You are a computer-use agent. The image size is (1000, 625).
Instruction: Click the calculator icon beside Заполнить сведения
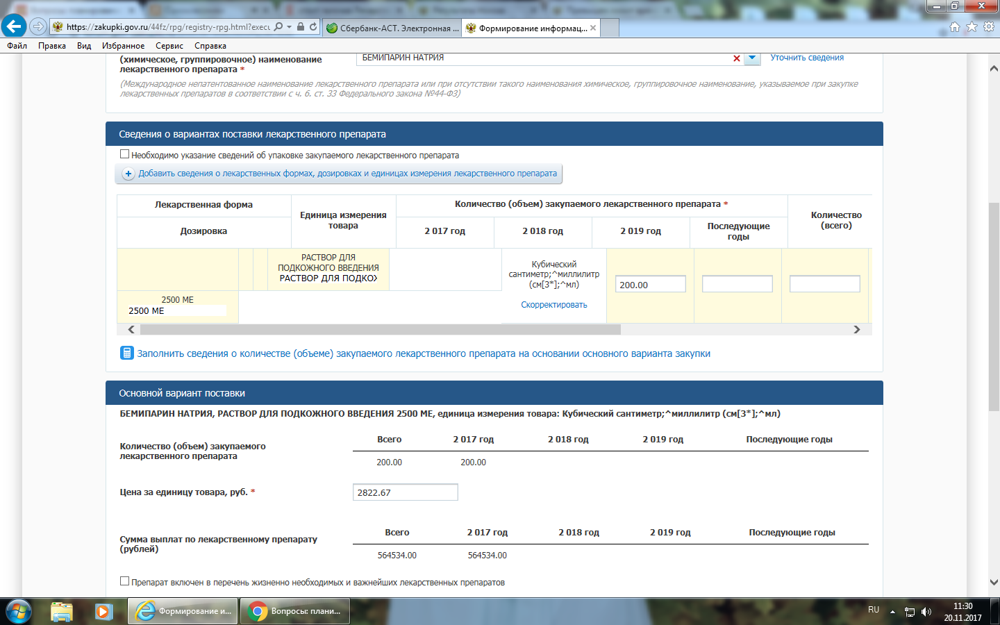[126, 353]
